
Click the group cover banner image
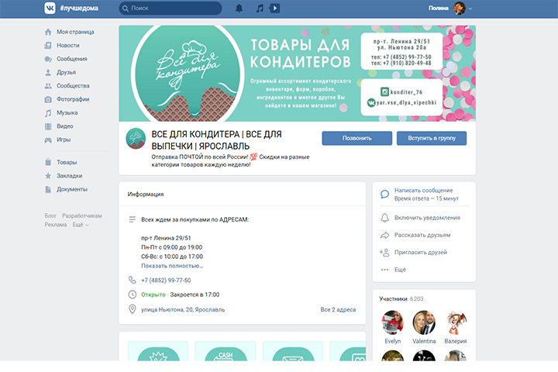click(x=297, y=74)
